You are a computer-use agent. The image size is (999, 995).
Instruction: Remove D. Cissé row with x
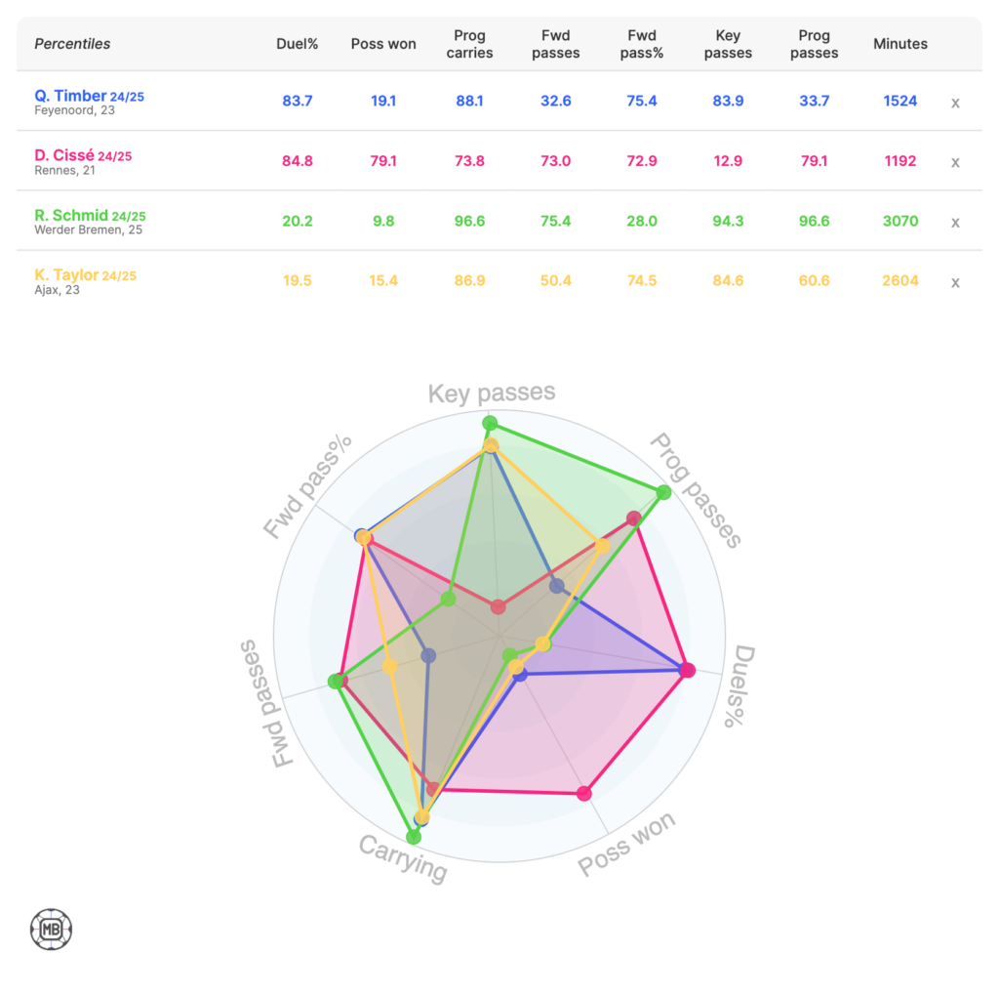coord(955,162)
